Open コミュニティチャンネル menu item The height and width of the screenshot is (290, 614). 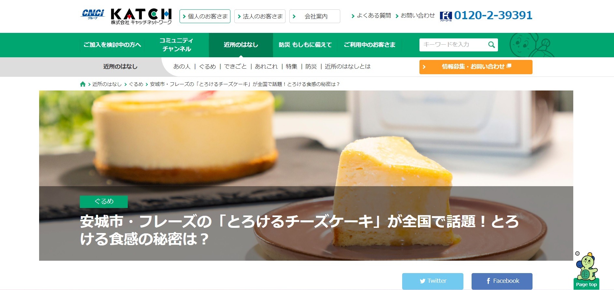(x=176, y=45)
